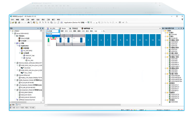Click the 删除 delete button
The height and width of the screenshot is (119, 193).
click(75, 31)
